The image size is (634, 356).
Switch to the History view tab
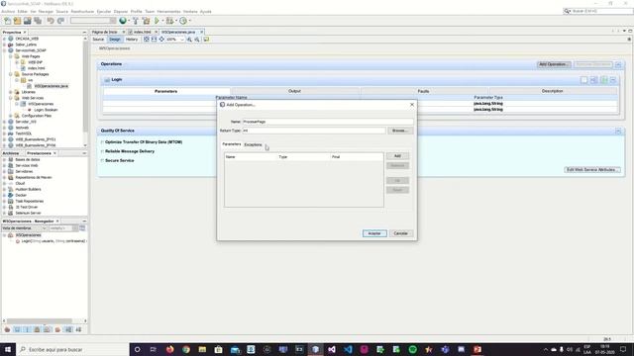click(x=132, y=40)
